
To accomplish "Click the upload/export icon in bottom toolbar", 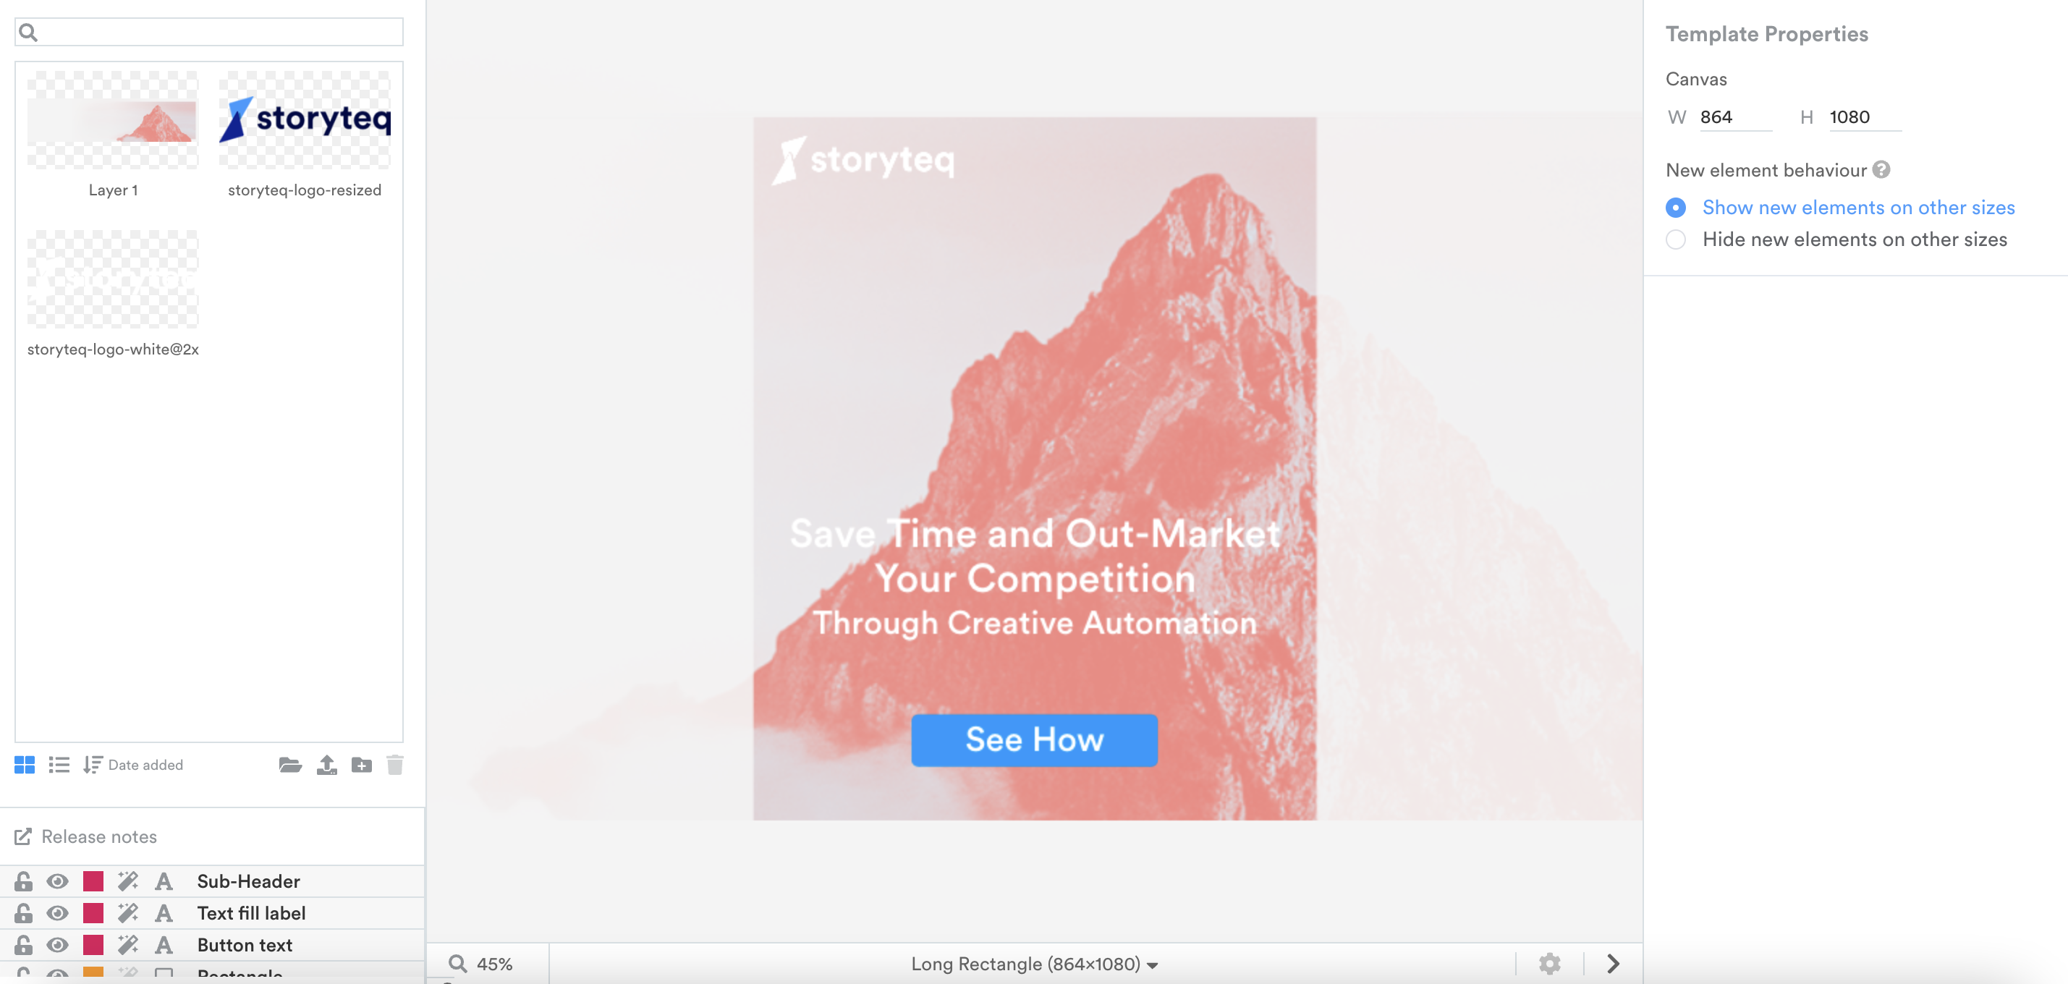I will pos(327,765).
